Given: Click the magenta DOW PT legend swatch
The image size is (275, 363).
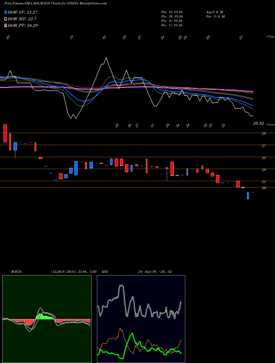Looking at the screenshot, I should pyautogui.click(x=5, y=25).
